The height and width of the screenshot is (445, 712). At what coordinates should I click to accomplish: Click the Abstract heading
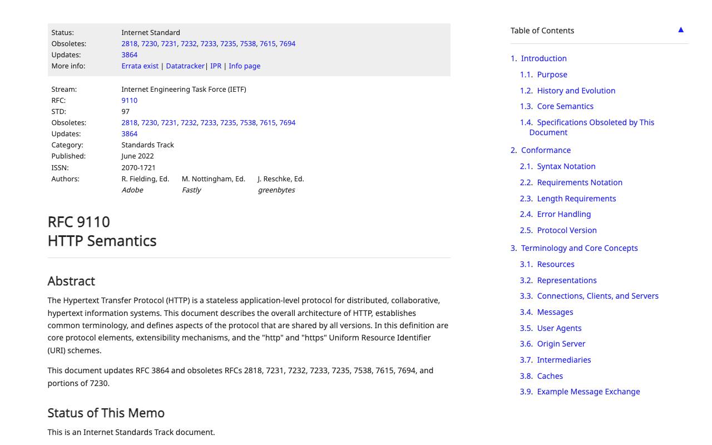[x=71, y=281]
